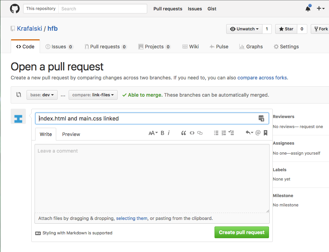This screenshot has width=329, height=252.
Task: Change the compare: link-files branch
Action: pyautogui.click(x=93, y=95)
